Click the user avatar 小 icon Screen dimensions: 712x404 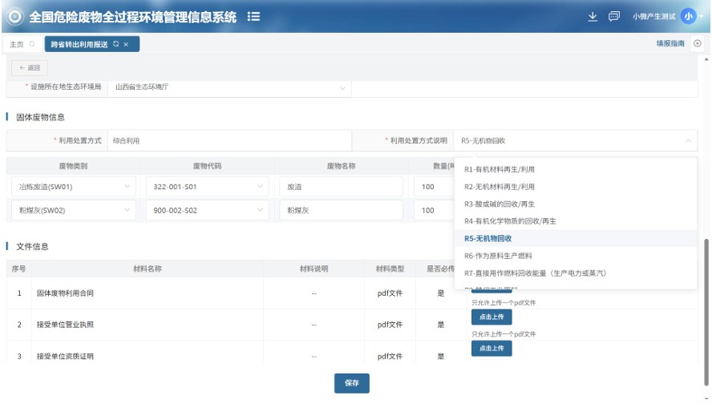pos(689,16)
